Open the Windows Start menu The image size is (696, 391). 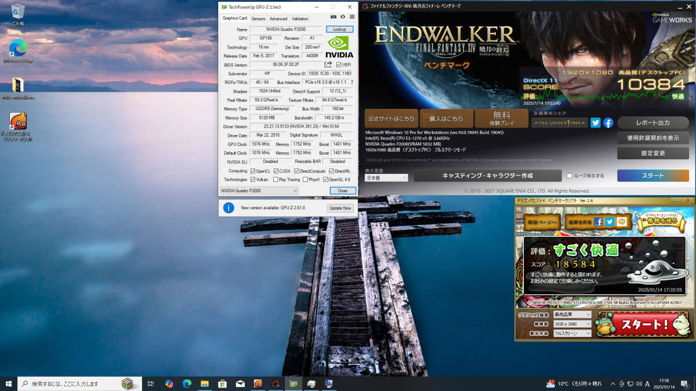pos(9,383)
